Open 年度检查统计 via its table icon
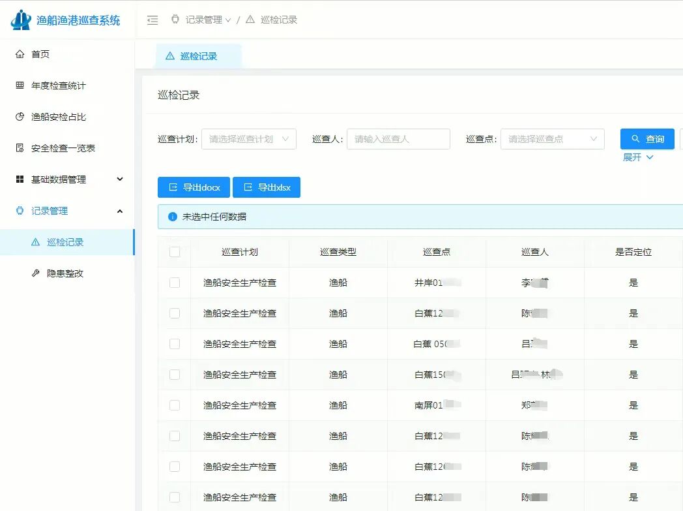 pyautogui.click(x=20, y=85)
